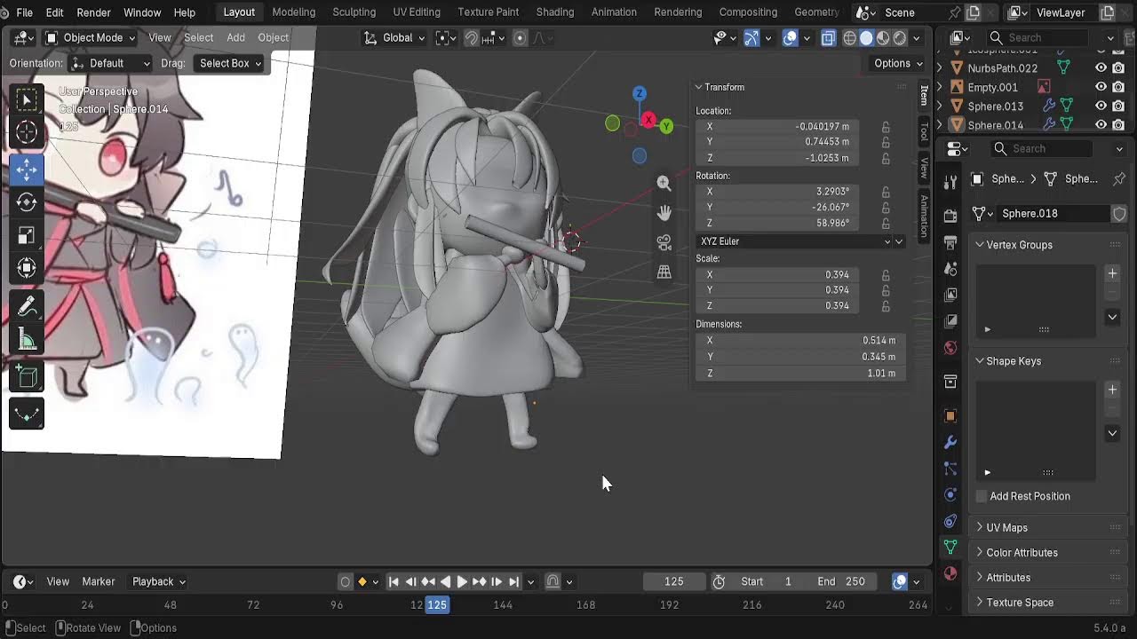Select the Add Cube tool
Viewport: 1137px width, 639px height.
coord(27,378)
